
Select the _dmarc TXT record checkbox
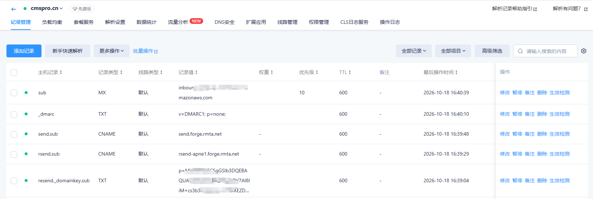tap(14, 114)
